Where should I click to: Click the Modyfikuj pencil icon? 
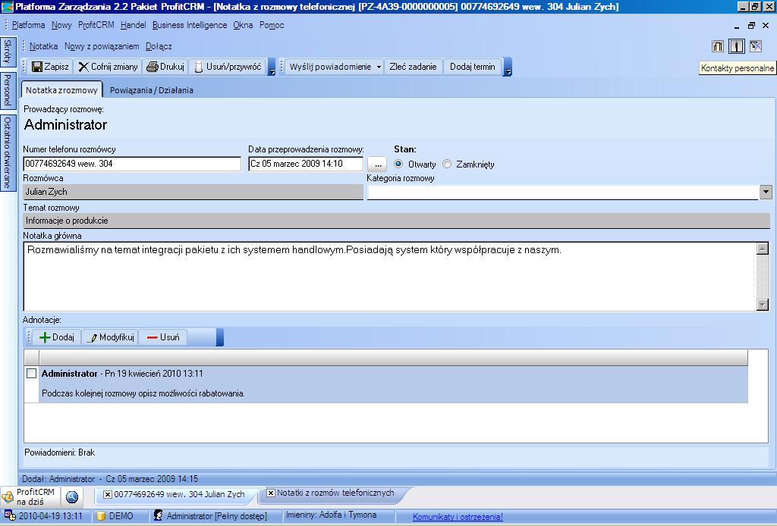93,337
